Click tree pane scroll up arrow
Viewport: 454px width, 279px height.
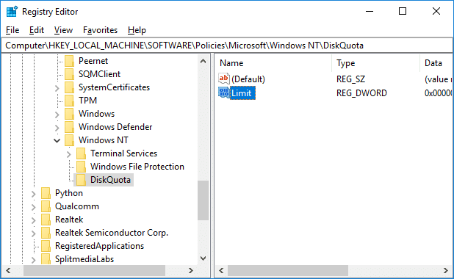tap(203, 61)
